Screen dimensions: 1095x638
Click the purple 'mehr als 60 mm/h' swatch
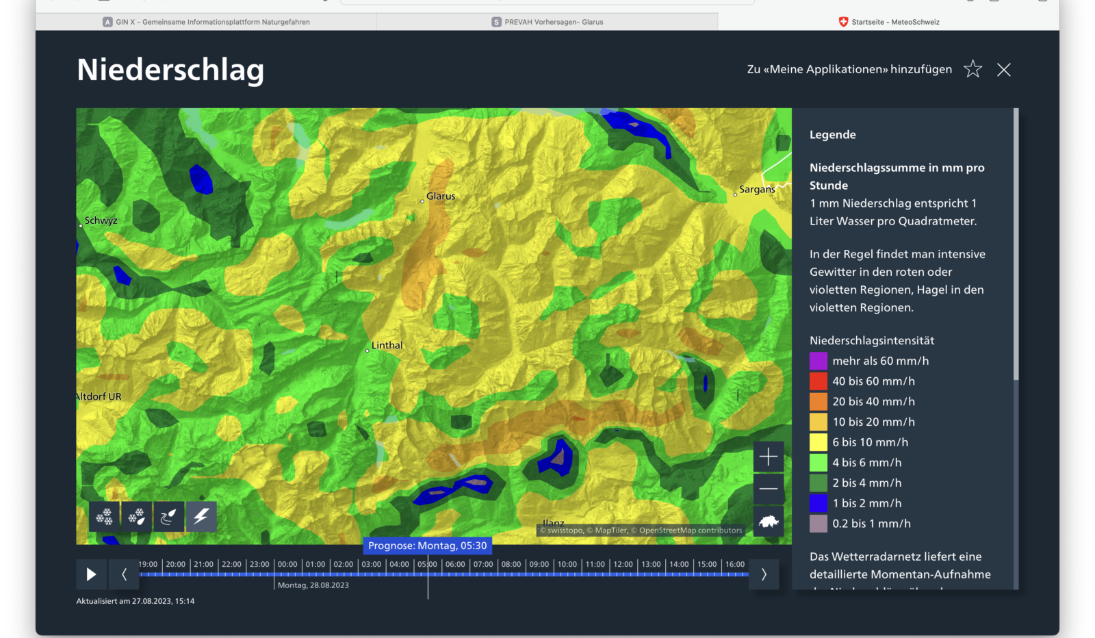pyautogui.click(x=819, y=361)
